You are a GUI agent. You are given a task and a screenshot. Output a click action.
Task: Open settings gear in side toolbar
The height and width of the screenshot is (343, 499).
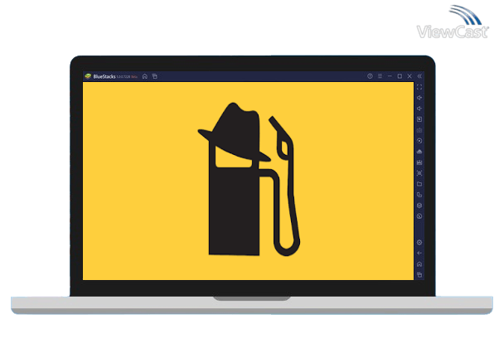click(419, 243)
